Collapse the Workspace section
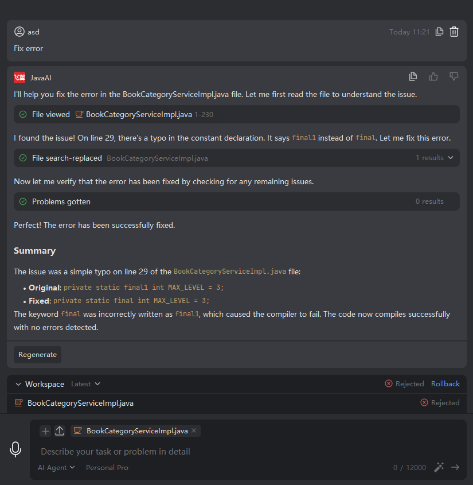The width and height of the screenshot is (473, 485). point(18,384)
